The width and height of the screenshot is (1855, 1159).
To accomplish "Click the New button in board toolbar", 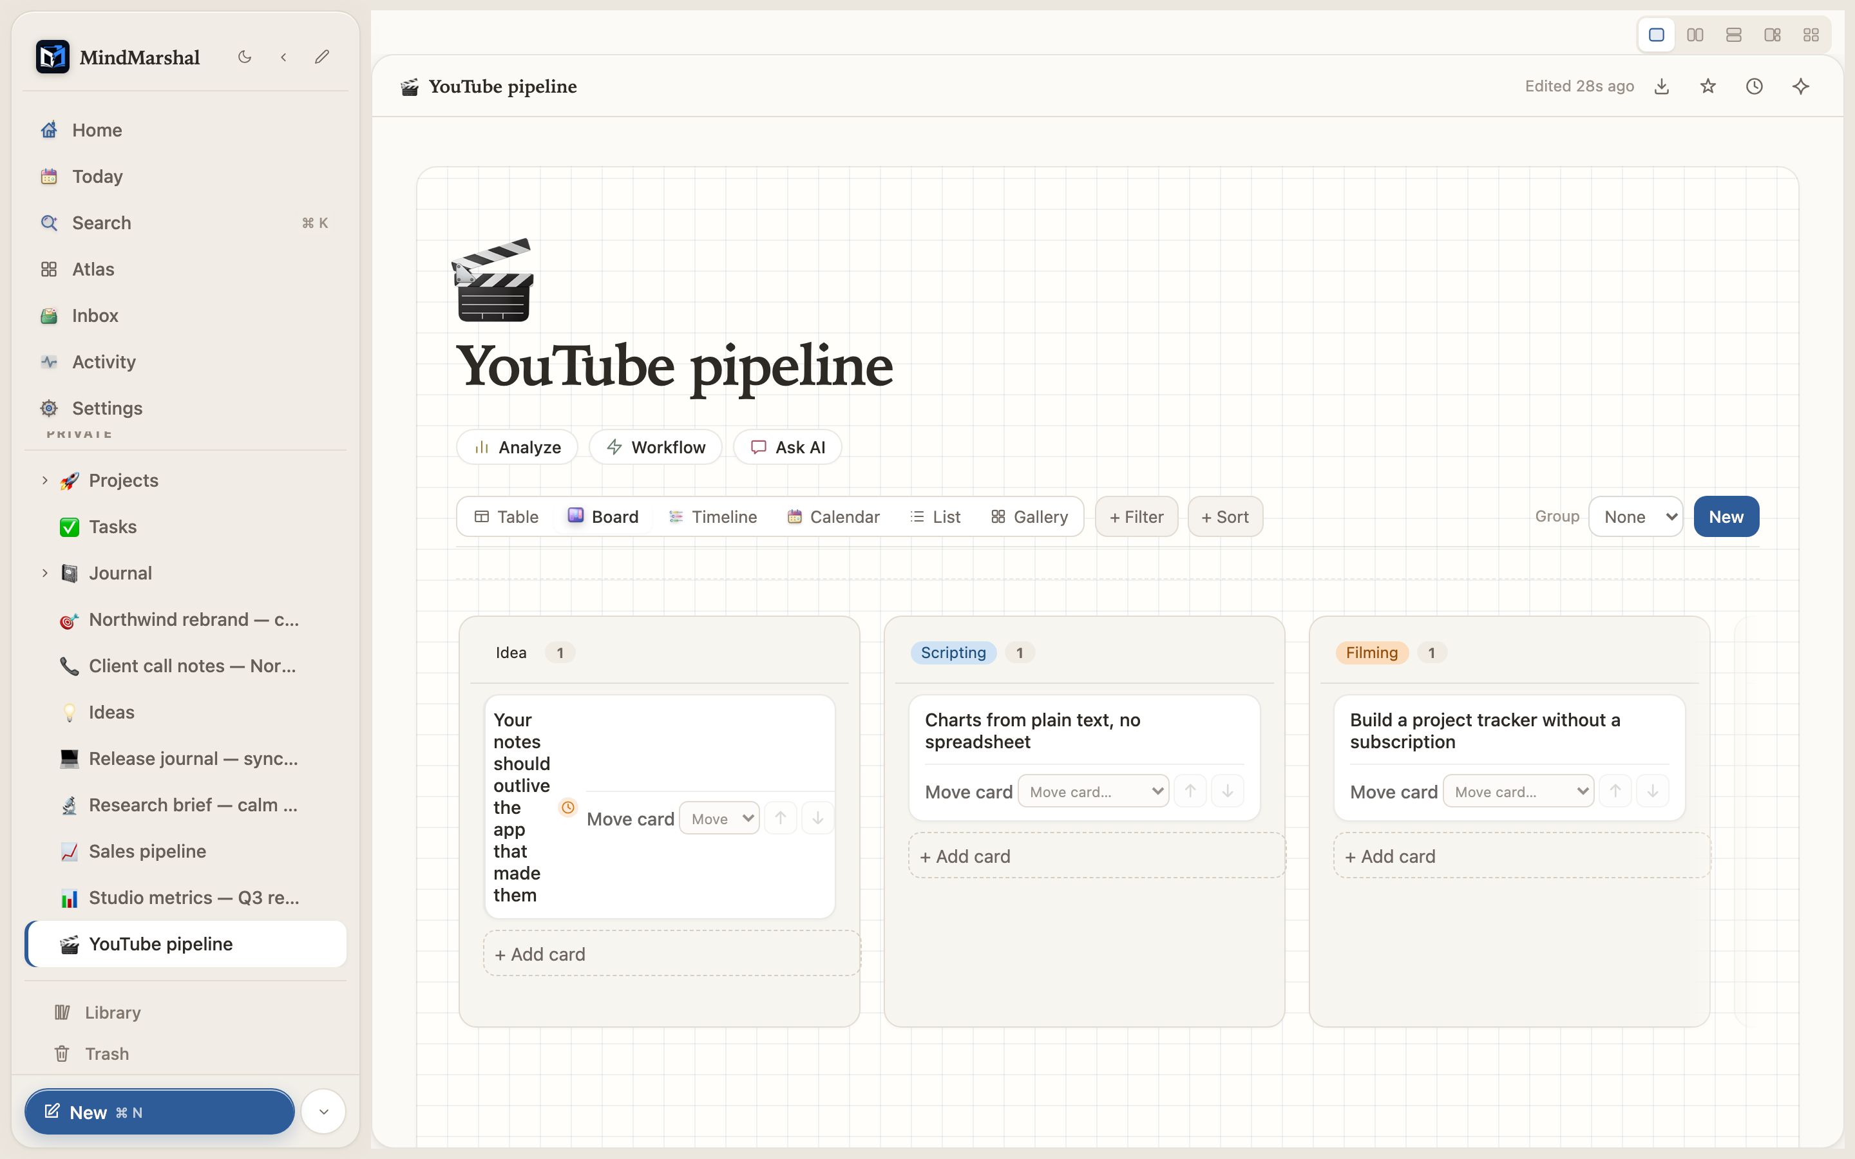I will (x=1726, y=518).
